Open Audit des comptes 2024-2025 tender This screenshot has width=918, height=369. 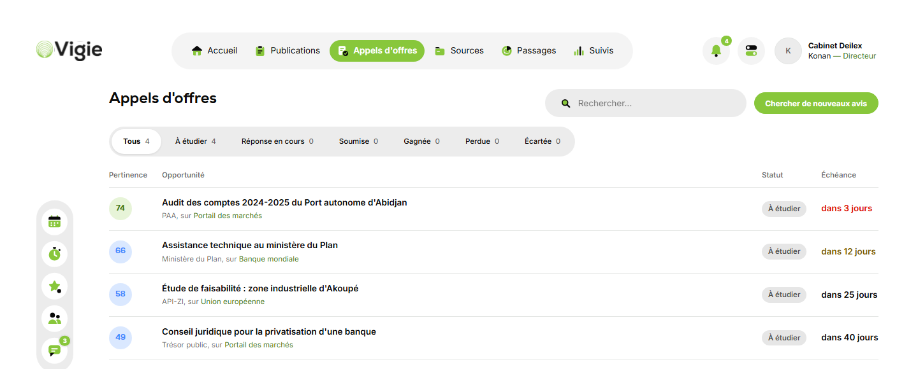click(x=284, y=202)
